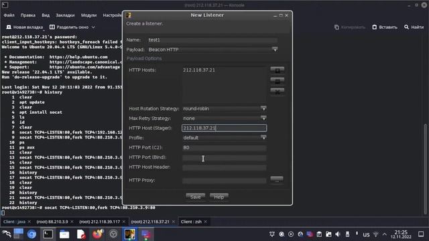Open the Закладки menu in Konsole
This screenshot has height=241, width=429.
65,15
